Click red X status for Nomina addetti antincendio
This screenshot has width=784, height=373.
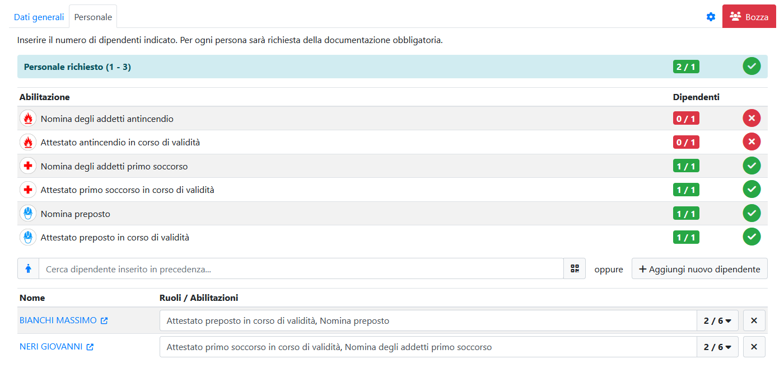(x=752, y=119)
